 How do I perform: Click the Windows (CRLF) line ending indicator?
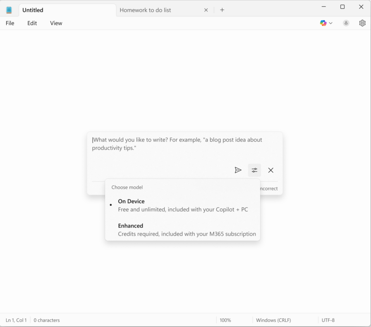[273, 320]
